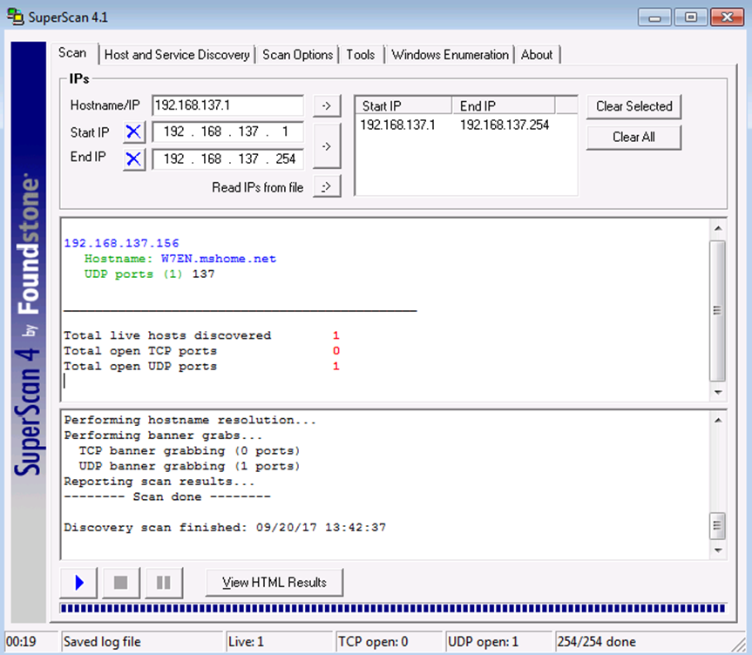This screenshot has height=655, width=752.
Task: Open the About tab
Action: click(x=537, y=55)
